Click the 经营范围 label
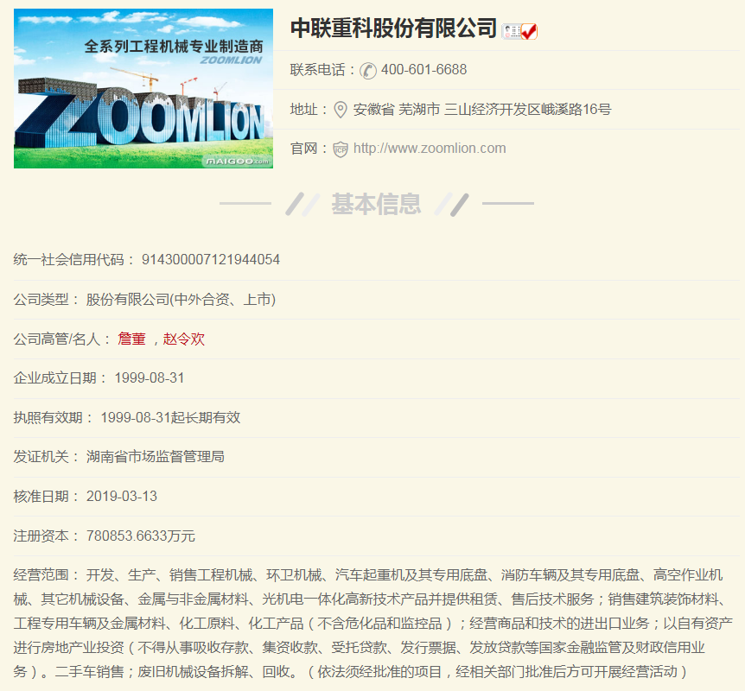Screen dimensions: 745x691 pyautogui.click(x=46, y=575)
